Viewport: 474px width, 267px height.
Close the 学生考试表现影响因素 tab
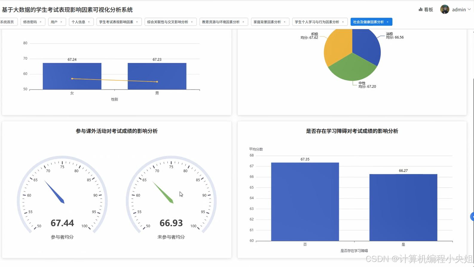[x=137, y=22]
